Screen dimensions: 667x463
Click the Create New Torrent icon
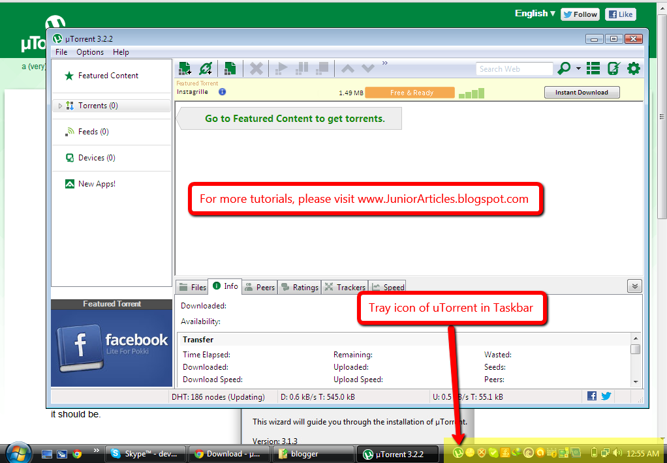point(230,68)
